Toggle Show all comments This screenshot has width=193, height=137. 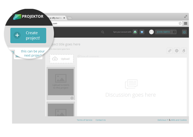click(88, 56)
